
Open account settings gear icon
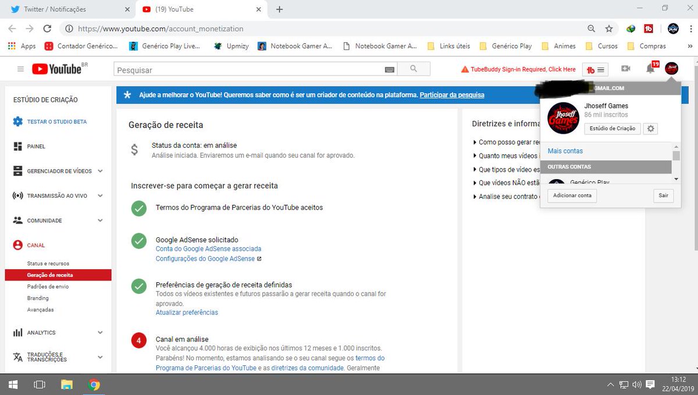tap(651, 129)
